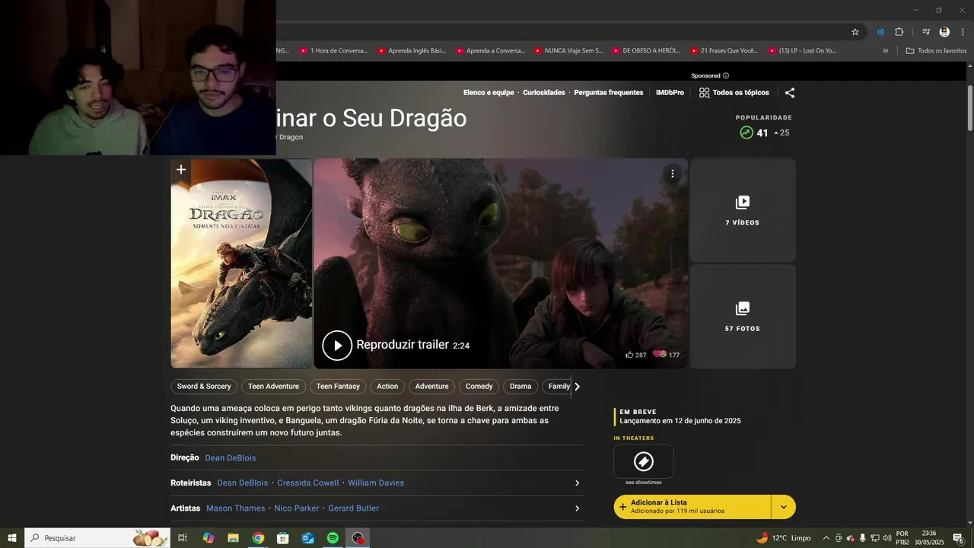Select the Action genre chip
The width and height of the screenshot is (974, 548).
(x=387, y=387)
